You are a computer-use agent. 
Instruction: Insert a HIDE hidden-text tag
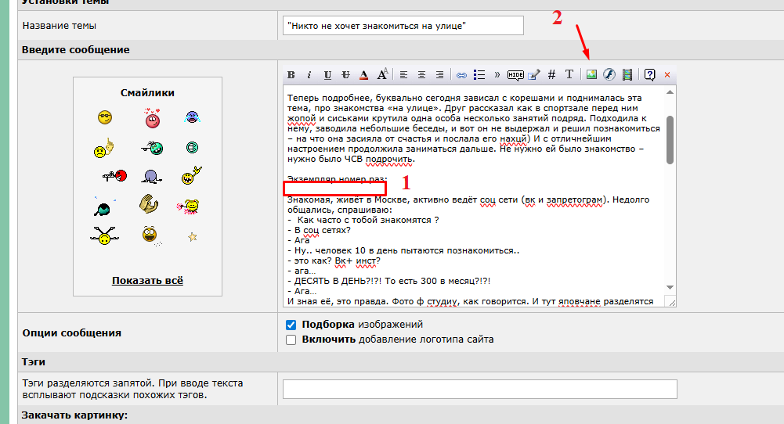click(x=515, y=75)
